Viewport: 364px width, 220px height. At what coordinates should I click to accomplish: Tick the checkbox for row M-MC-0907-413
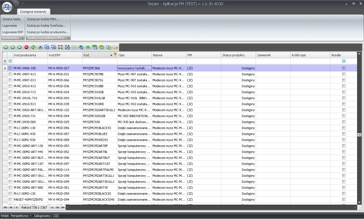point(10,74)
